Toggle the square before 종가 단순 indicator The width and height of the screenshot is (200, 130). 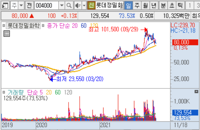43,25
